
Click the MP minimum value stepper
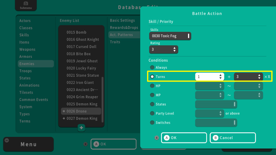210,95
